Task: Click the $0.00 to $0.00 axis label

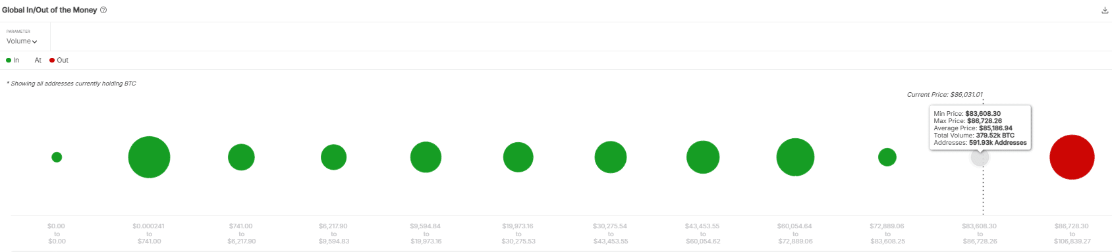Action: [57, 234]
